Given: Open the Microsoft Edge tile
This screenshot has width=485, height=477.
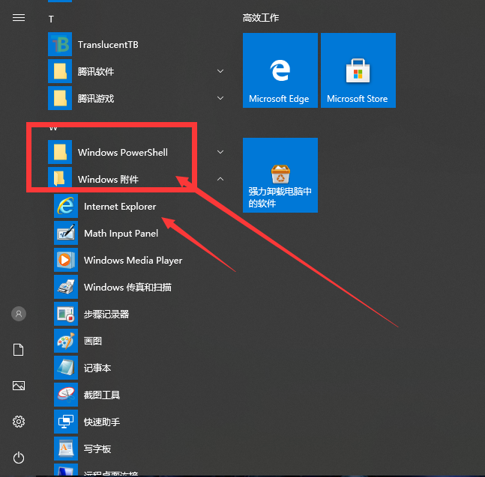Looking at the screenshot, I should (x=280, y=70).
